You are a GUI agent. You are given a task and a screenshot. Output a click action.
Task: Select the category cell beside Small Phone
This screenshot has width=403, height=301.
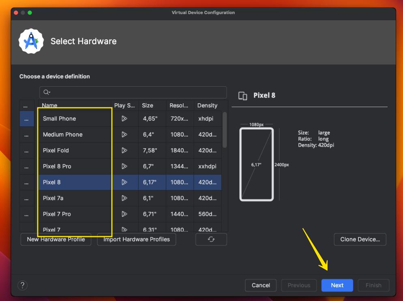27,119
